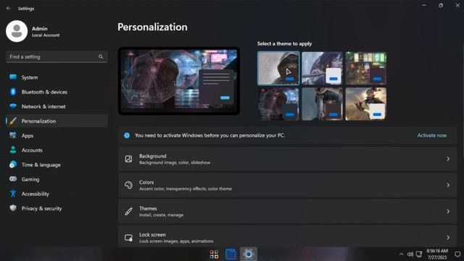The image size is (464, 261).
Task: Open File Explorer from the taskbar
Action: (x=231, y=254)
